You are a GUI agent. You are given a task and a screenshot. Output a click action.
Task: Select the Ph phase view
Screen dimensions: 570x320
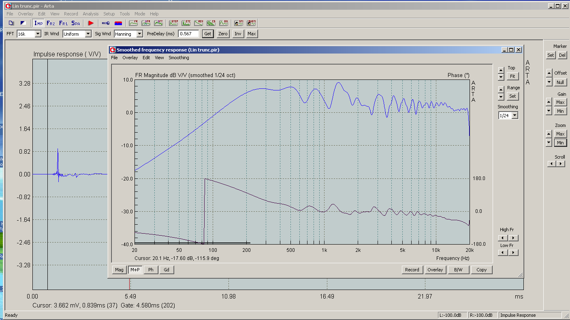click(x=151, y=270)
